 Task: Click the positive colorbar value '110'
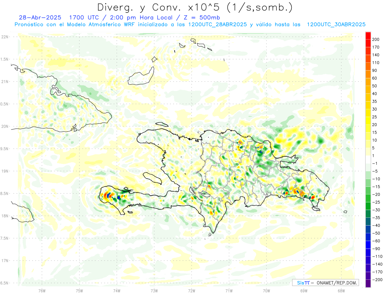click(x=376, y=63)
